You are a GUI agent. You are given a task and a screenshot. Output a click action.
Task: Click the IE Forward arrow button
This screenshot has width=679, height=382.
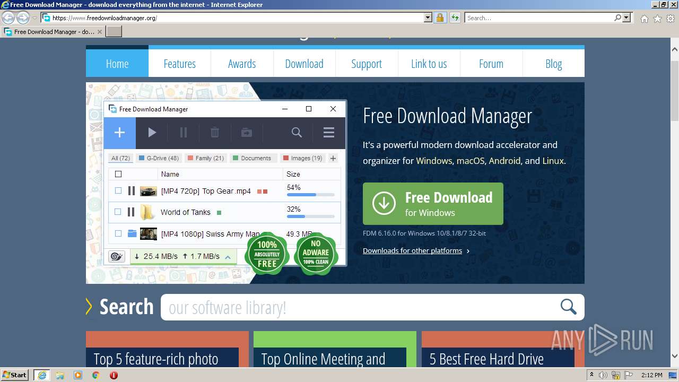[x=23, y=18]
